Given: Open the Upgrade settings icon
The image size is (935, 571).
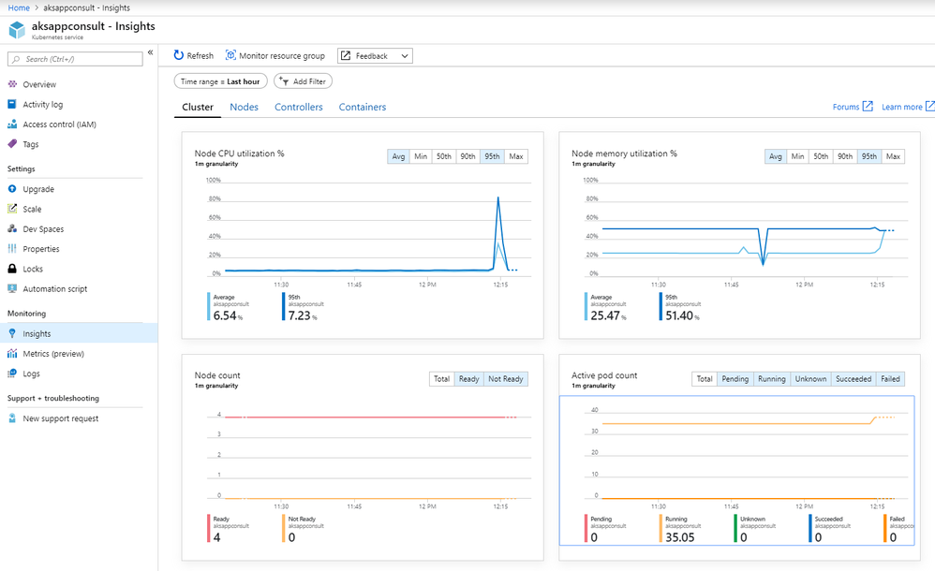Looking at the screenshot, I should pyautogui.click(x=12, y=189).
